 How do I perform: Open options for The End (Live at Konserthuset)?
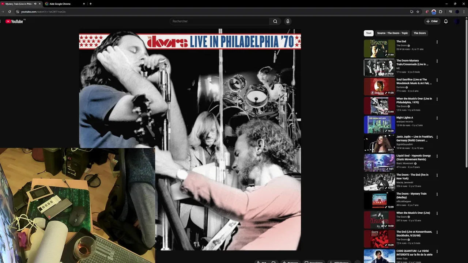click(437, 232)
